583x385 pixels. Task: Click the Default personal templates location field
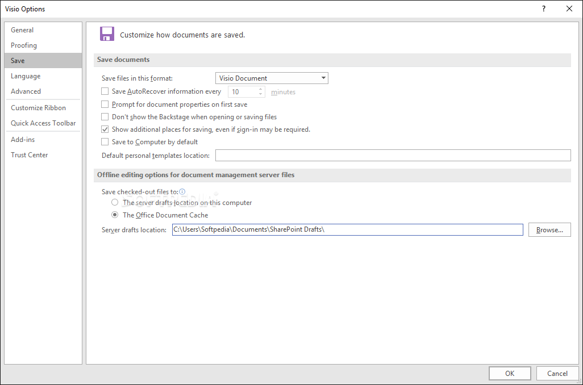[x=393, y=156]
